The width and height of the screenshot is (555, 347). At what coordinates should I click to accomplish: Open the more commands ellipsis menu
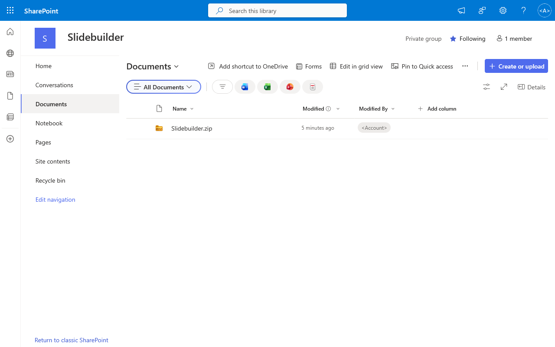465,66
